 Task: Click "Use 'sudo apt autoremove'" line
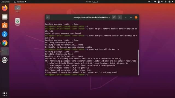click(69, 70)
